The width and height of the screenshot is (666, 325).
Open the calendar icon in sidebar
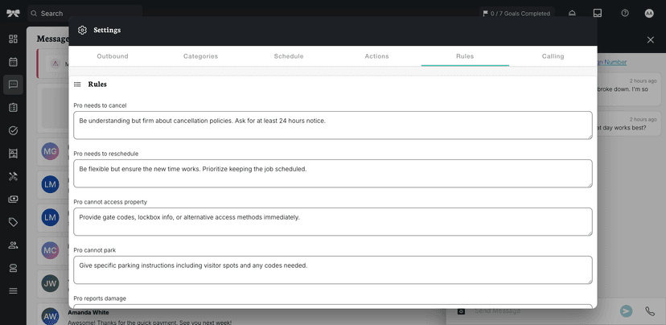coord(13,62)
